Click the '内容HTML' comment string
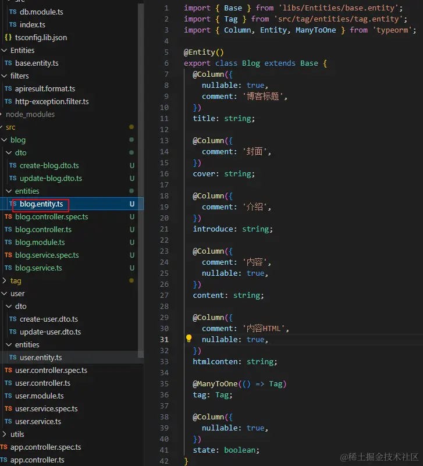423x466 pixels. (264, 328)
